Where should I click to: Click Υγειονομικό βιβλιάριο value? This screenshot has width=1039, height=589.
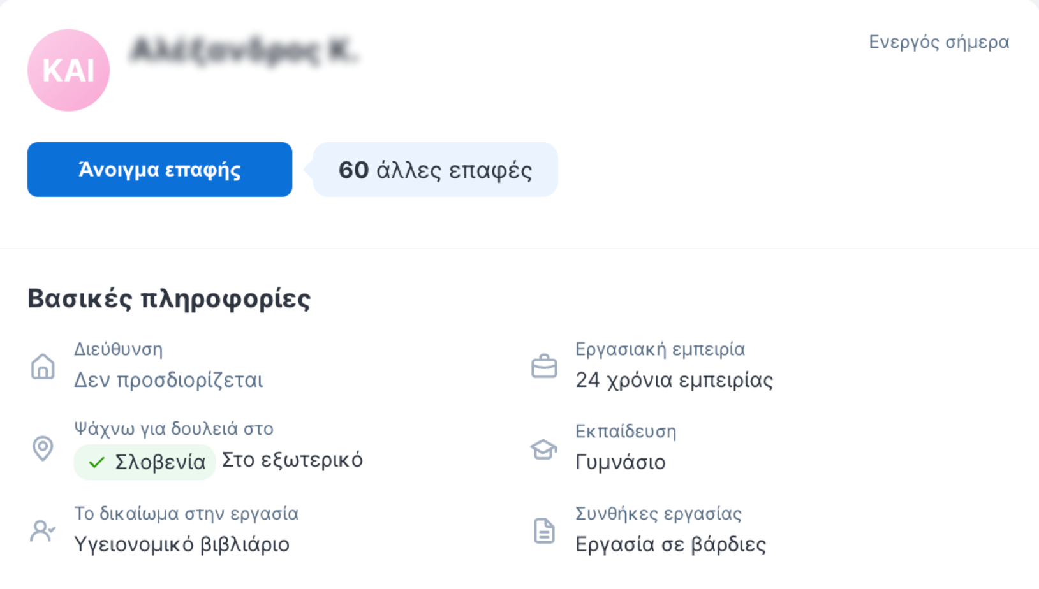point(182,544)
